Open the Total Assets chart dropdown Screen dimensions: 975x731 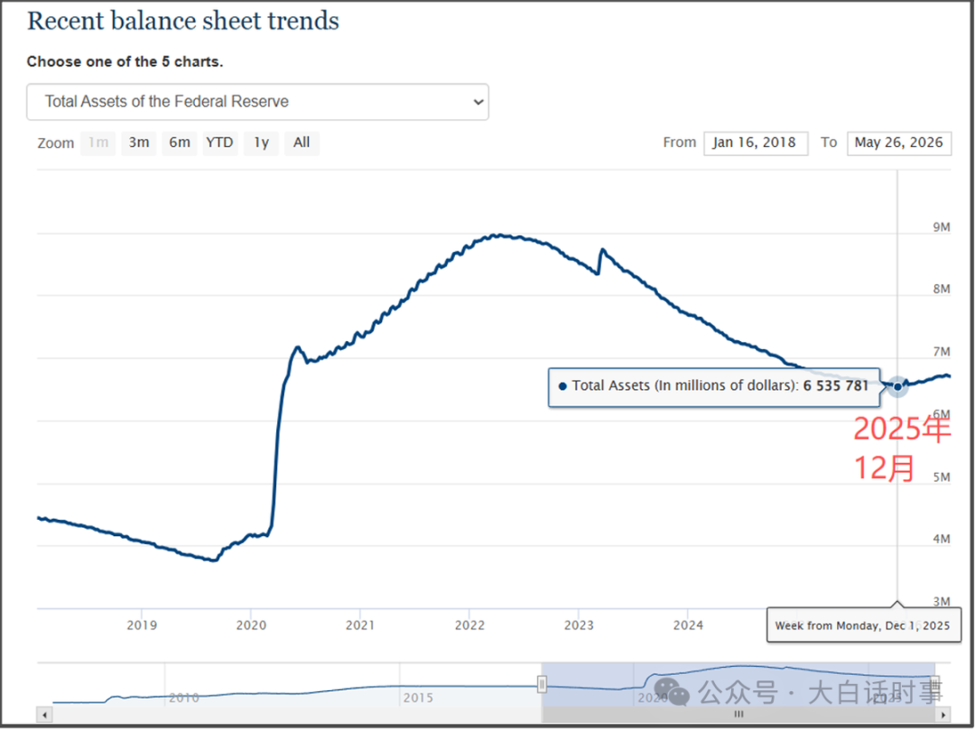coord(257,102)
